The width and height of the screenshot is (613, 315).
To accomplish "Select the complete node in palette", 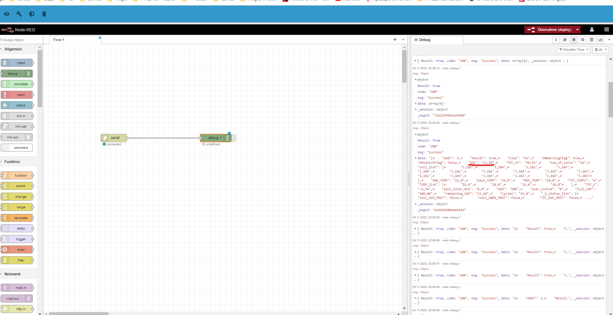I will [17, 84].
